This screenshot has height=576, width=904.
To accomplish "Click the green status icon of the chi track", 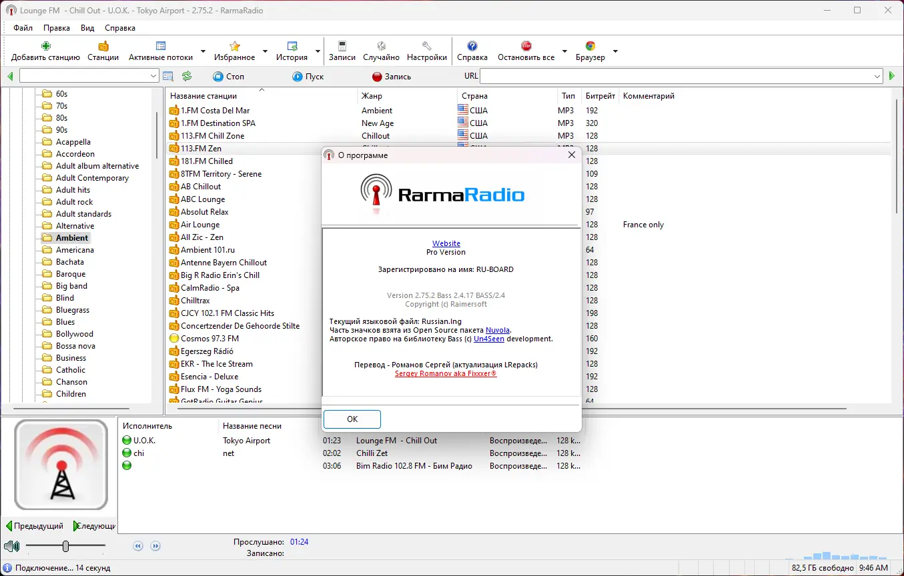I will (127, 453).
